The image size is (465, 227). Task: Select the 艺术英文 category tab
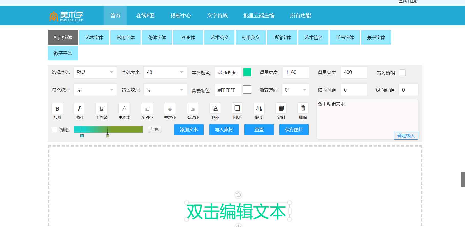[x=220, y=37]
